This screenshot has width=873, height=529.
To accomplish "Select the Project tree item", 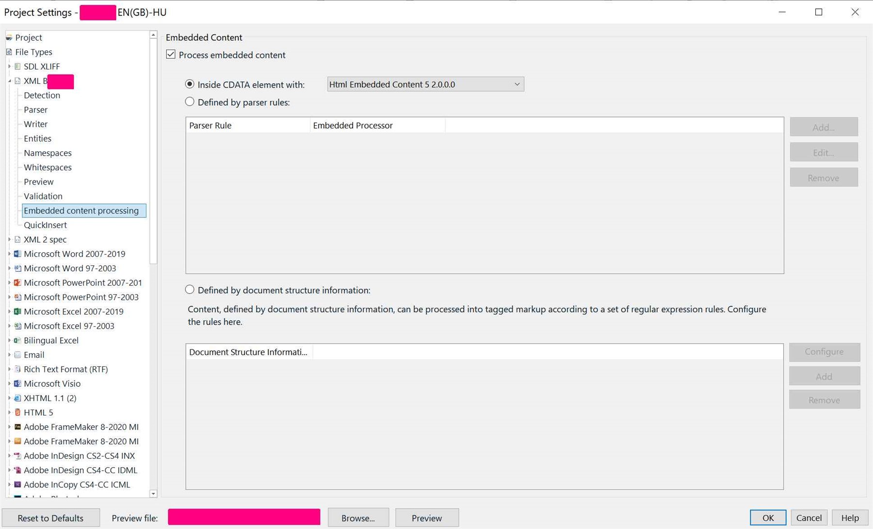I will pyautogui.click(x=29, y=37).
